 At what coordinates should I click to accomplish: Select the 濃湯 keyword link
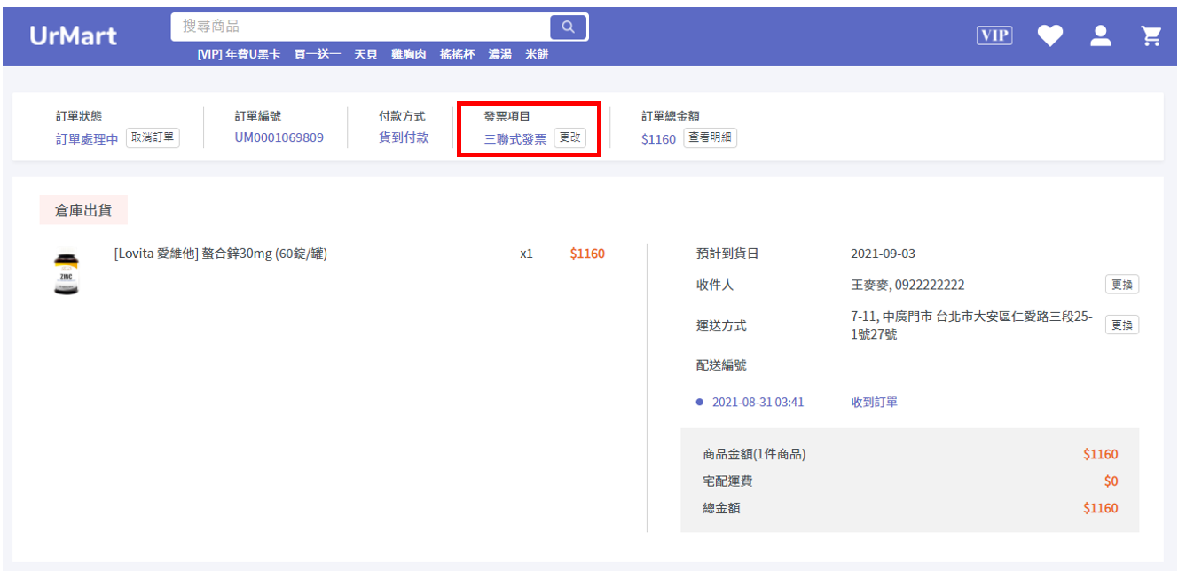[x=499, y=54]
